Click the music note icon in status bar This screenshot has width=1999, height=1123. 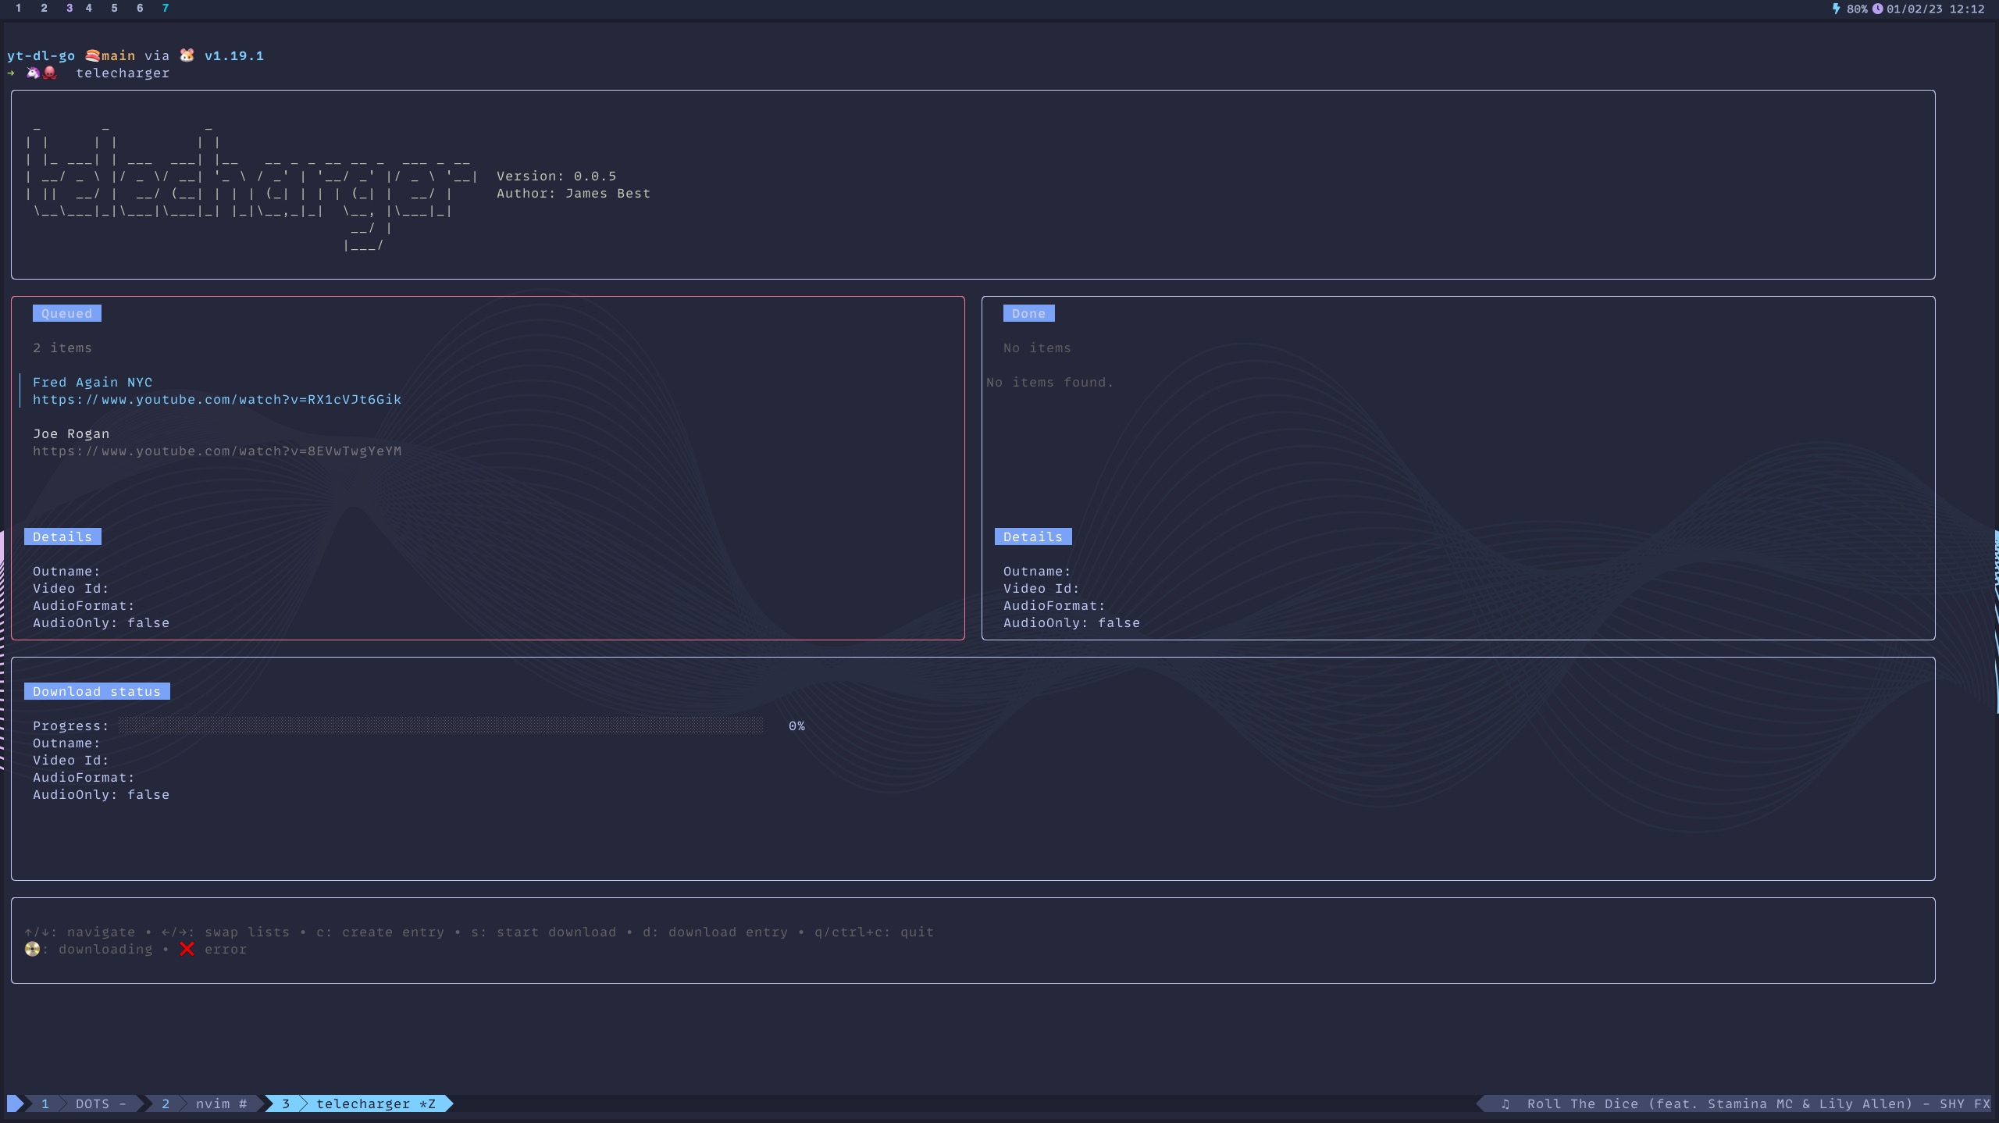tap(1505, 1103)
